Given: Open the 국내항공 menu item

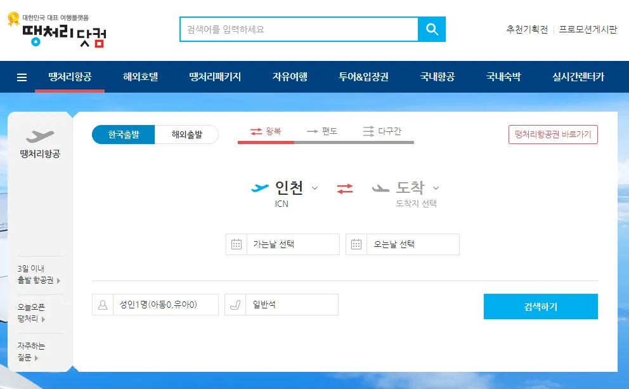Looking at the screenshot, I should point(438,77).
